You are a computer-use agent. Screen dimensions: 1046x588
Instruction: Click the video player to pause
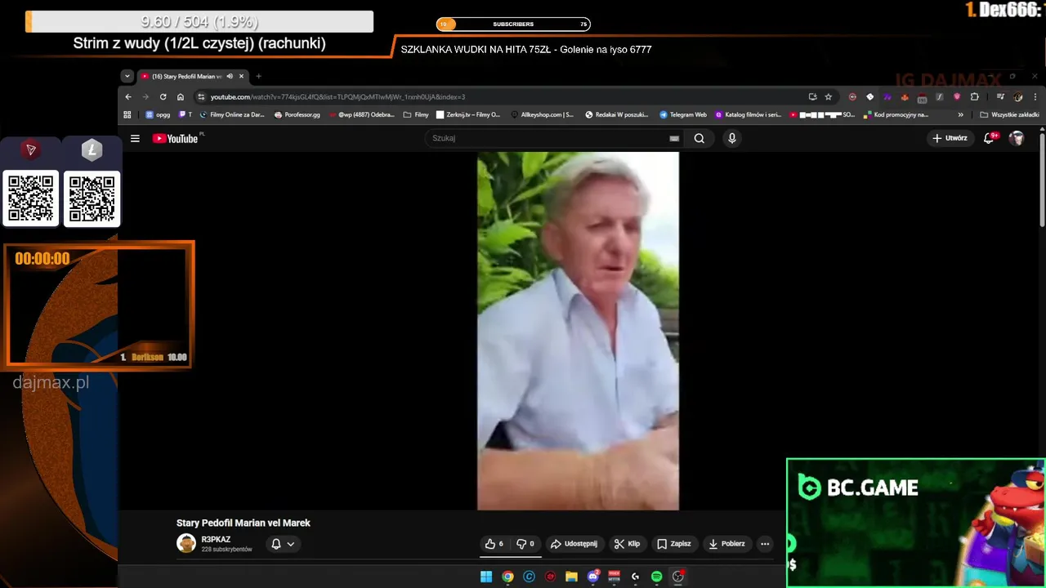pos(578,331)
